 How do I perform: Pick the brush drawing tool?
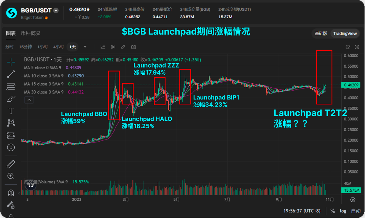[11, 99]
